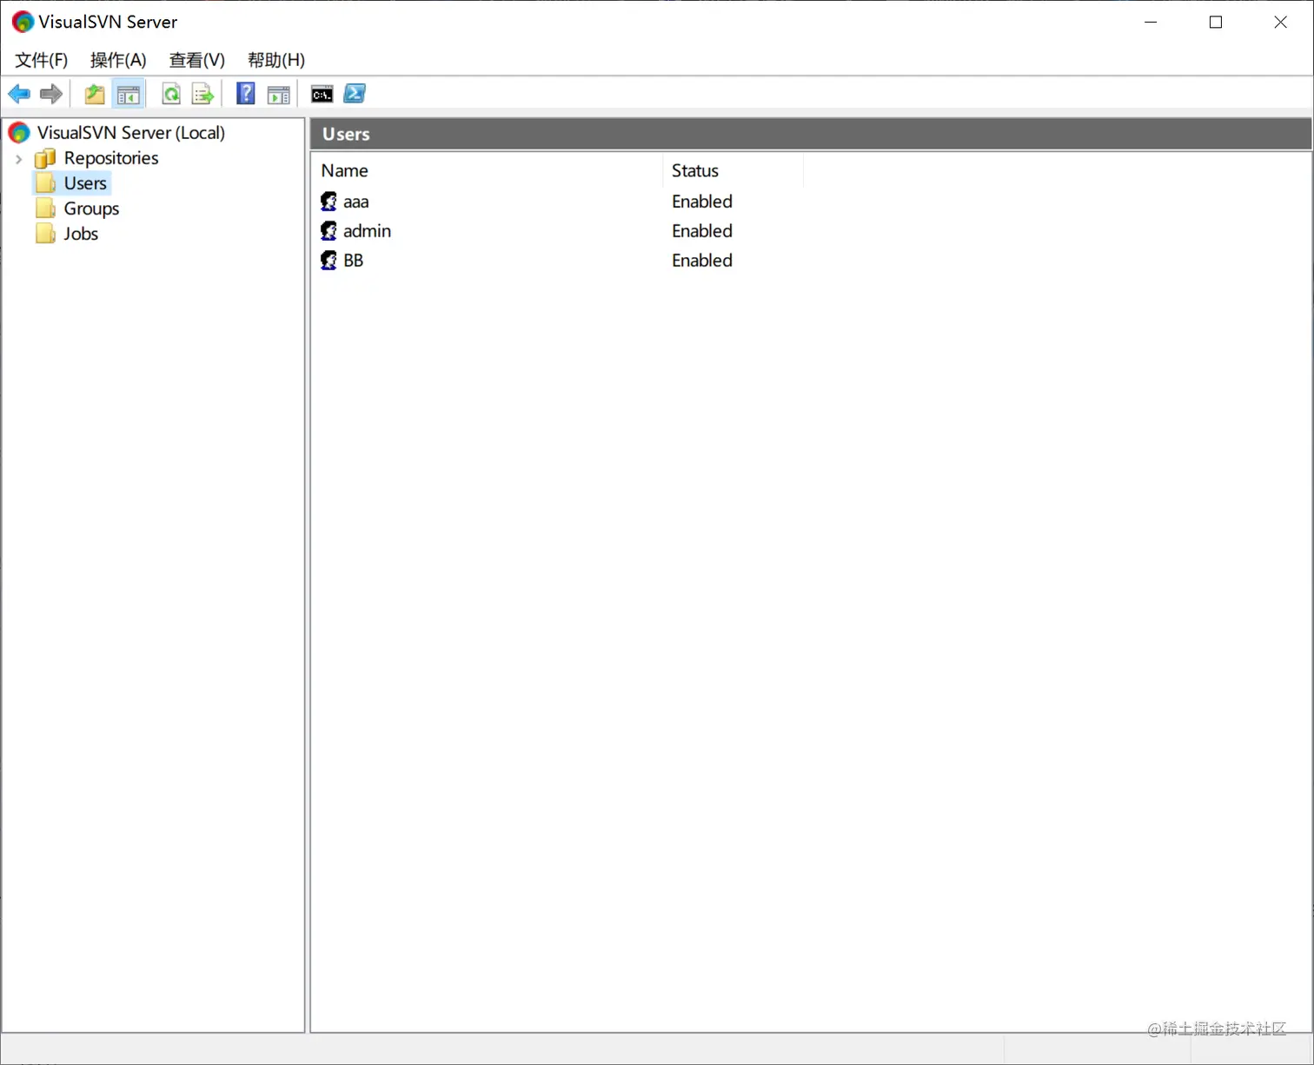Viewport: 1314px width, 1065px height.
Task: Toggle the Show/Hide console tree icon
Action: (129, 94)
